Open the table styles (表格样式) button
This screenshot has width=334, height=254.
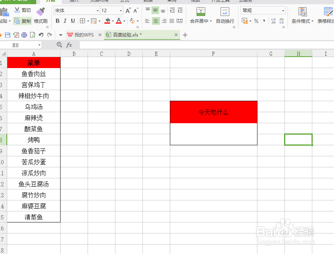[326, 15]
